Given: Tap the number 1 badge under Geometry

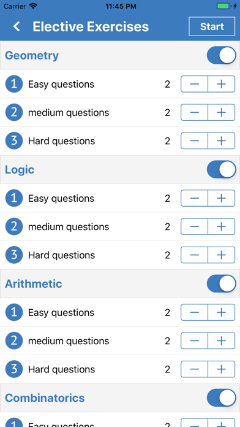Looking at the screenshot, I should [14, 84].
